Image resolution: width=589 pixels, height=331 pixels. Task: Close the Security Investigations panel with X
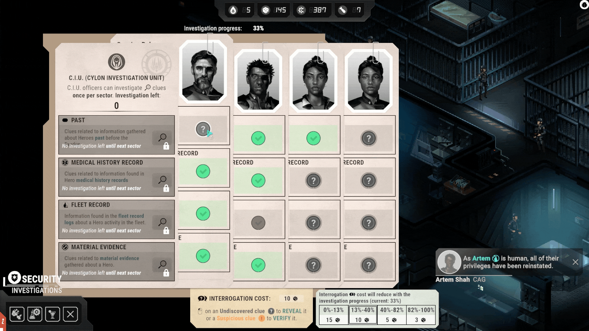pyautogui.click(x=70, y=314)
